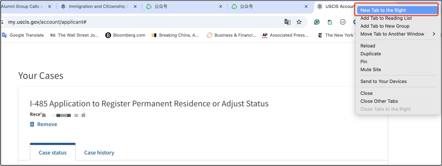This screenshot has height=166, width=442.
Task: Click the gray checkmark circle extension icon
Action: click(x=343, y=22)
